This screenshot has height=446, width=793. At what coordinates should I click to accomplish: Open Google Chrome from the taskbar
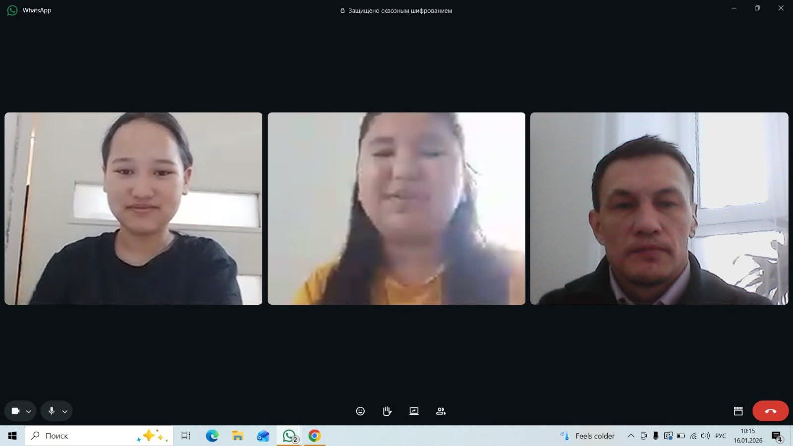[314, 436]
